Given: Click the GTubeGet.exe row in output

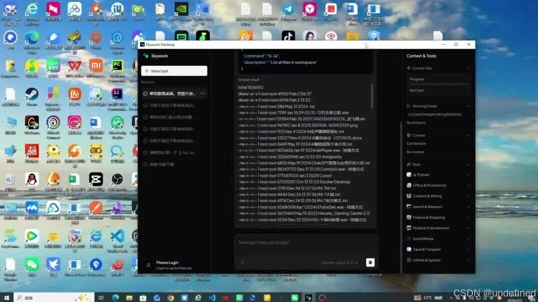Looking at the screenshot, I should click(300, 207).
